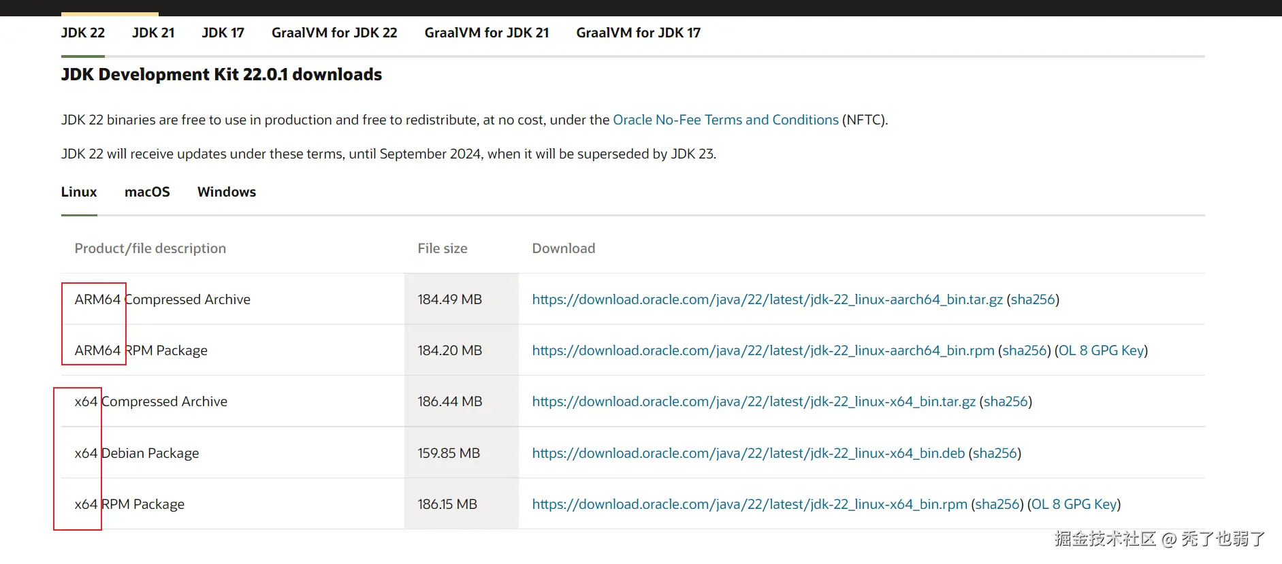The image size is (1282, 564).
Task: Open sha256 for x64 Compressed Archive
Action: [x=1006, y=401]
